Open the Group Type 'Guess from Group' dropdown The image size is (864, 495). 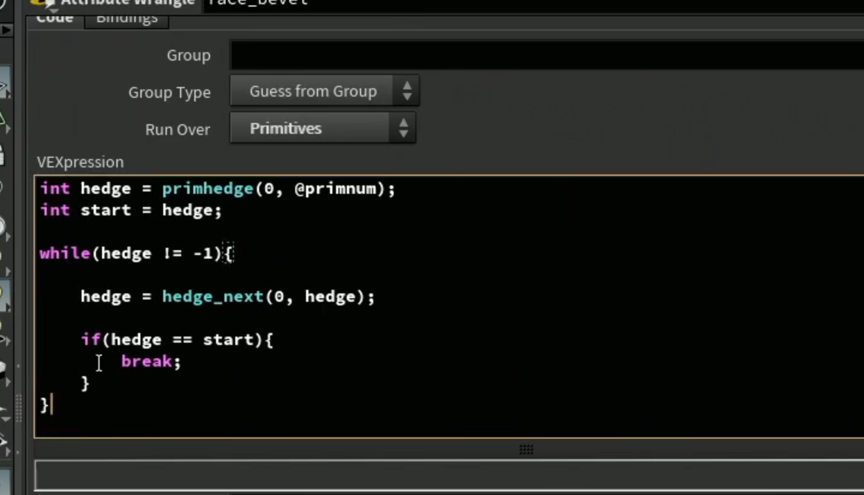point(324,91)
